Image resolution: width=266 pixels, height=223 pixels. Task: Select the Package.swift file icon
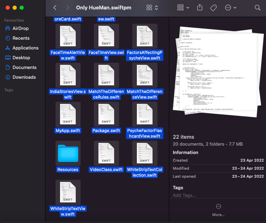[x=106, y=114]
